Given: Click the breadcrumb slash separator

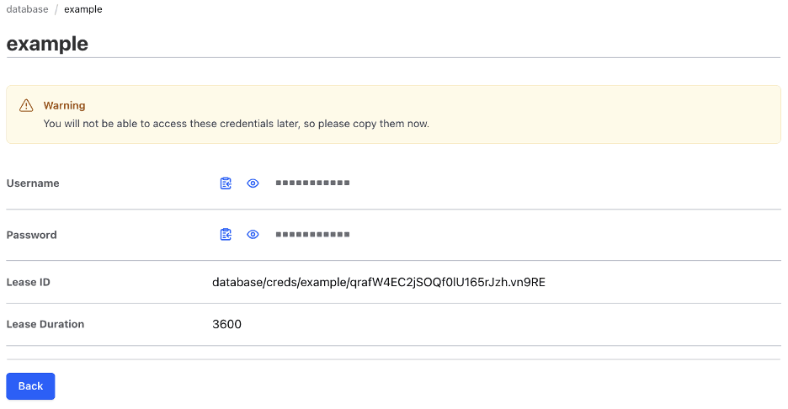Looking at the screenshot, I should (56, 9).
